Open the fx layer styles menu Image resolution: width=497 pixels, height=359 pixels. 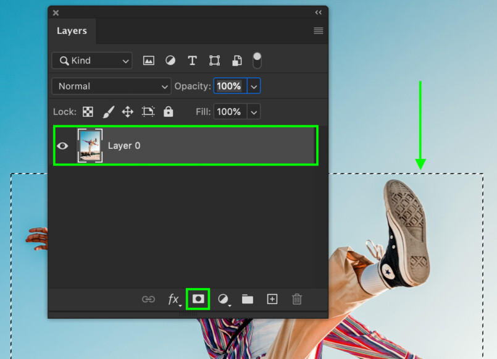tap(173, 299)
